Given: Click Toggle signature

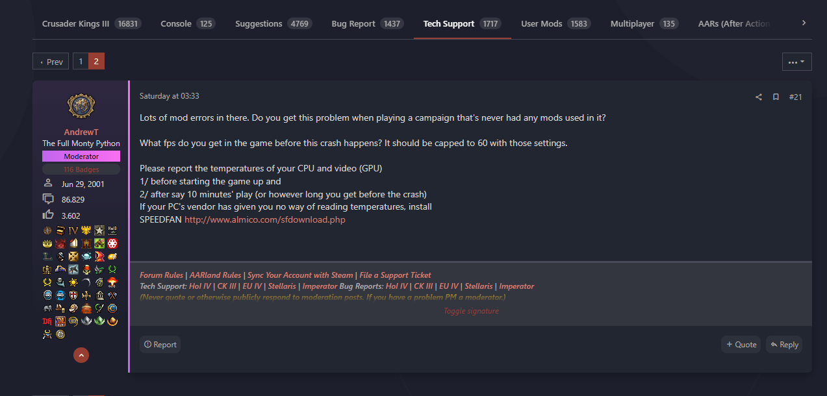Looking at the screenshot, I should pos(471,310).
